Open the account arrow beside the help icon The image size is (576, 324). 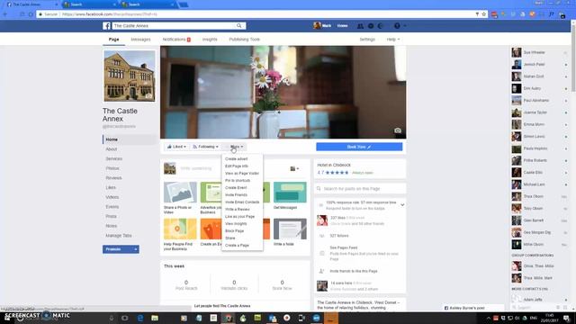405,26
